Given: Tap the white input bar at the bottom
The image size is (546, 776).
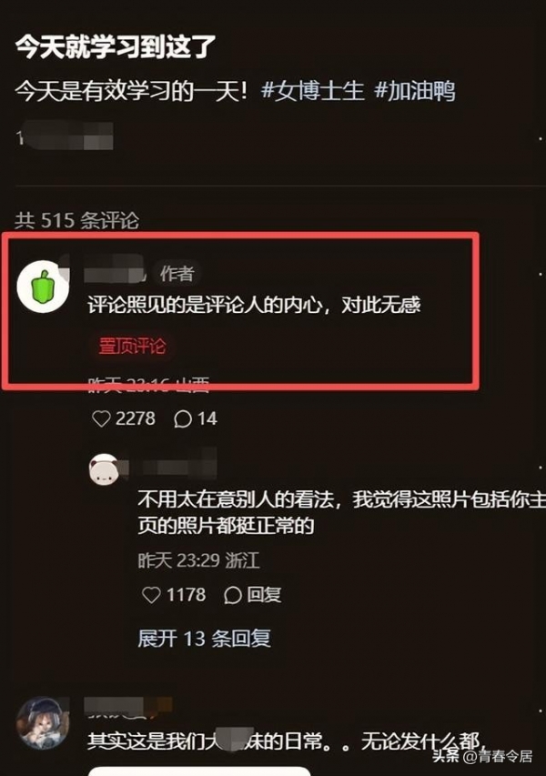Looking at the screenshot, I should (x=199, y=771).
